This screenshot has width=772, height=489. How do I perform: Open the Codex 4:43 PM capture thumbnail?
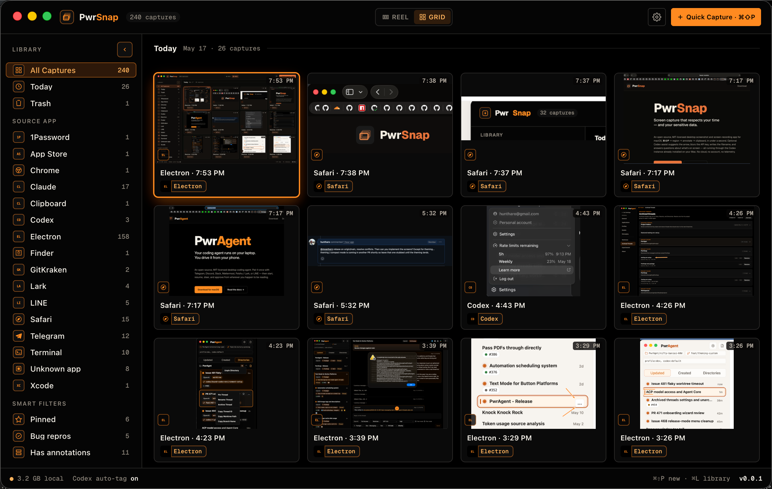click(x=533, y=251)
